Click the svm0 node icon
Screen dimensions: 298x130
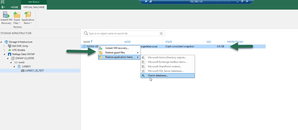[x=16, y=62]
